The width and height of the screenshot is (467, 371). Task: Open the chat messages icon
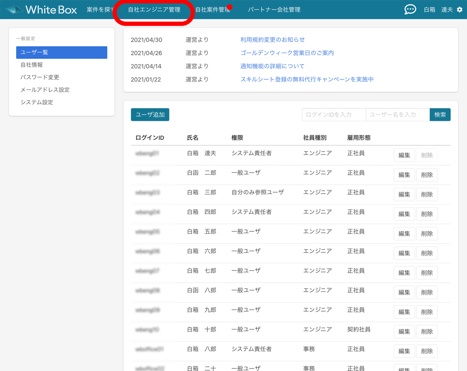[410, 9]
